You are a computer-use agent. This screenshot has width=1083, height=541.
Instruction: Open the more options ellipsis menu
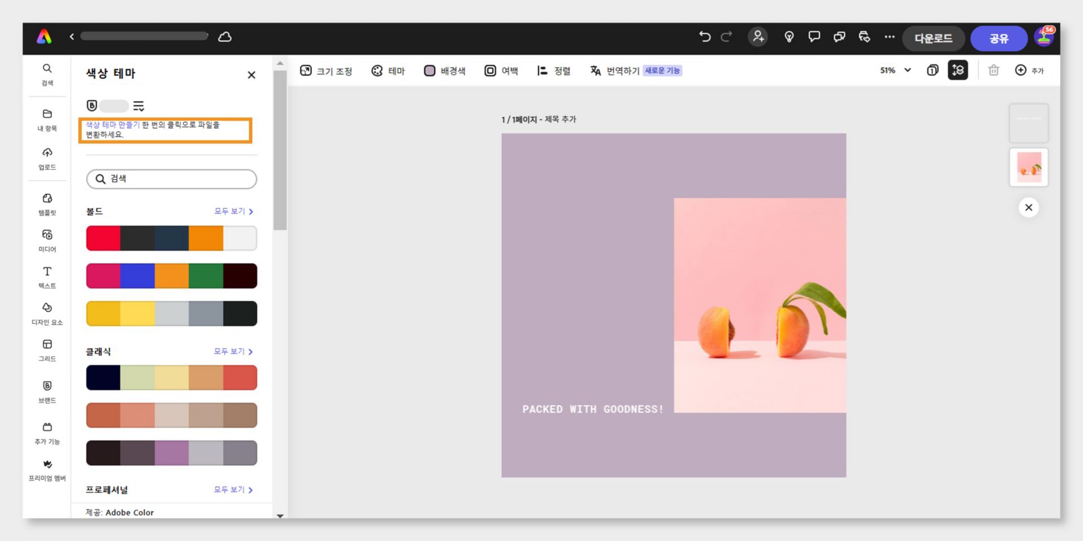point(890,37)
